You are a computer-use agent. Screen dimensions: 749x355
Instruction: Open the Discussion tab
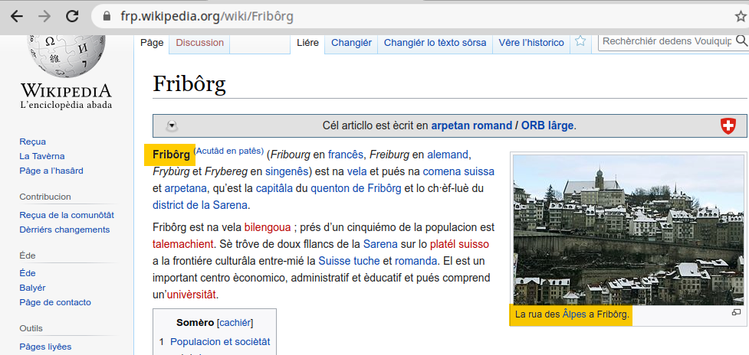[x=199, y=43]
